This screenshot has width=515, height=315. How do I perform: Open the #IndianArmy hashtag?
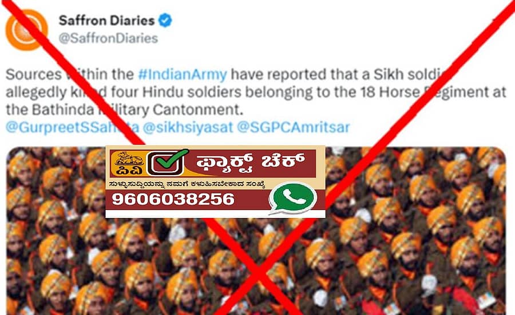tap(183, 75)
